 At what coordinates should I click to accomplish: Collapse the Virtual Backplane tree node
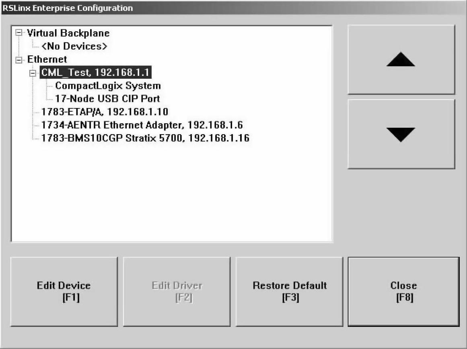click(x=19, y=33)
